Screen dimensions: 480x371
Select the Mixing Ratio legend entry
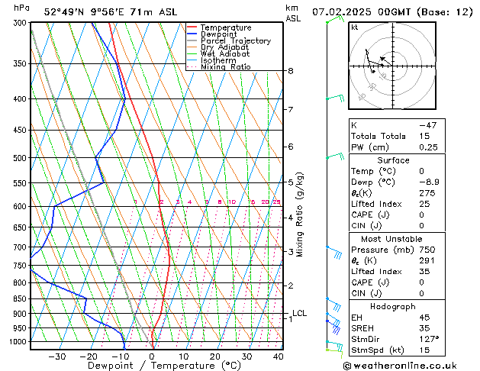click(x=226, y=66)
